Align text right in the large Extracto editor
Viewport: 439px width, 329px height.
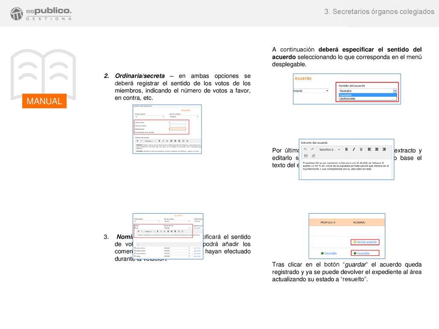[x=384, y=150]
